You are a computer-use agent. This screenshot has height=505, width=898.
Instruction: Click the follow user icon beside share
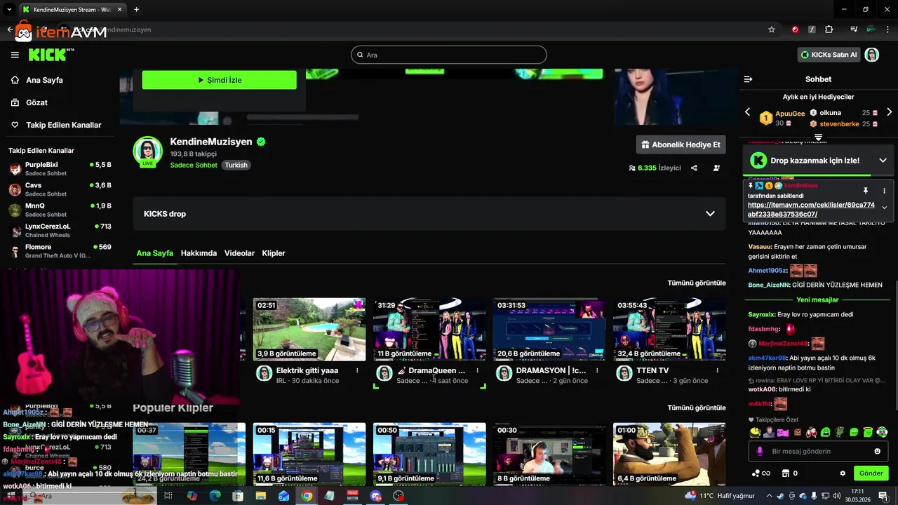point(716,168)
